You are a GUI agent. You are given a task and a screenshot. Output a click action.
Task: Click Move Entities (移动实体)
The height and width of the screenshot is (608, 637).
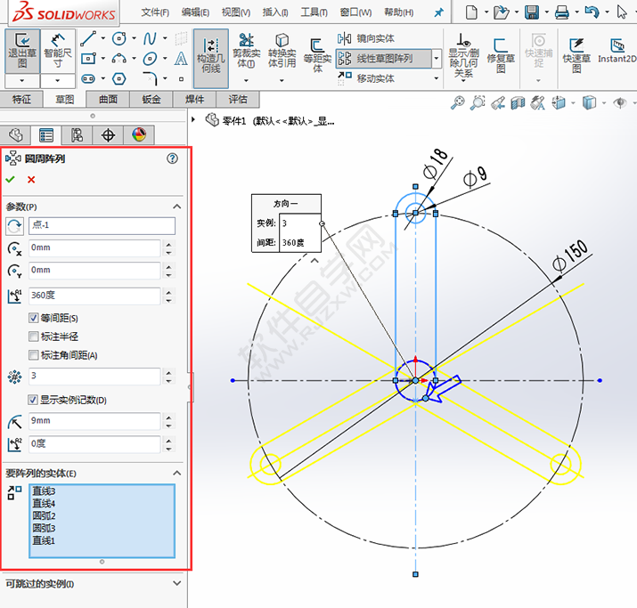click(x=366, y=78)
